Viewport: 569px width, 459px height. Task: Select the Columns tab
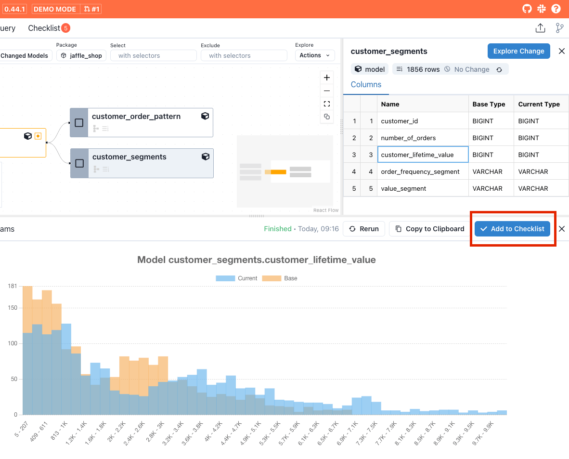tap(366, 84)
